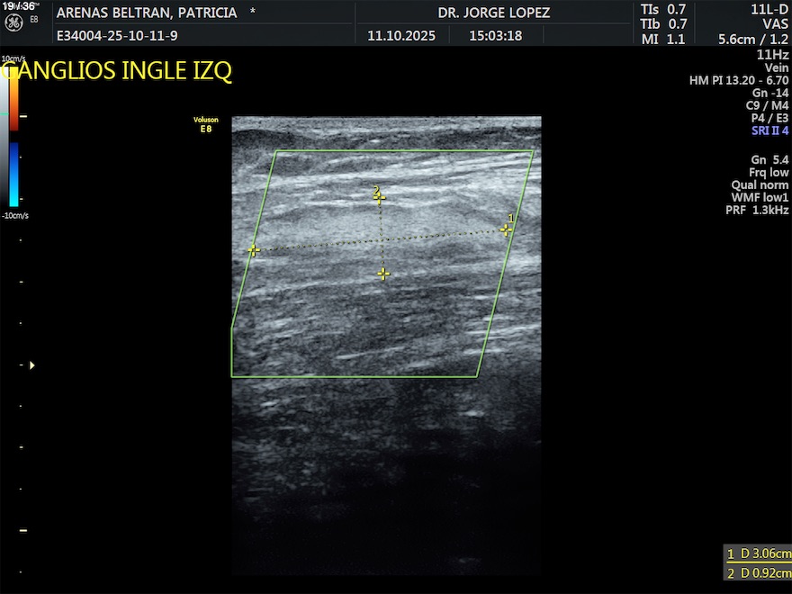Select the 2 D 0.92cm measurement result
This screenshot has width=792, height=594.
tap(759, 573)
